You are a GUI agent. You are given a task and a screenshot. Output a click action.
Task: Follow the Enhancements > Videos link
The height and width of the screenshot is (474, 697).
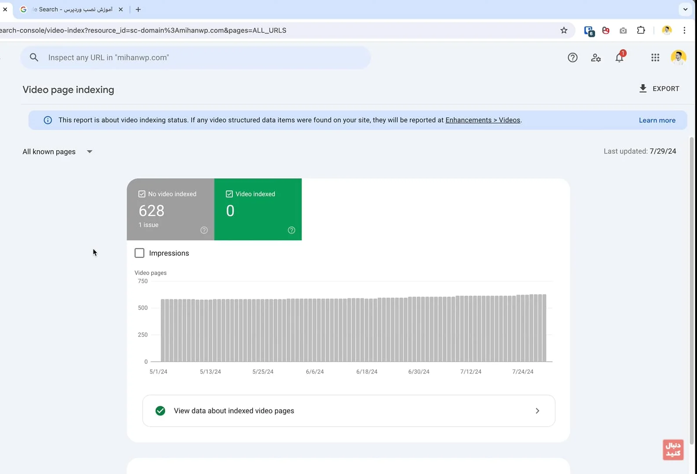coord(482,120)
